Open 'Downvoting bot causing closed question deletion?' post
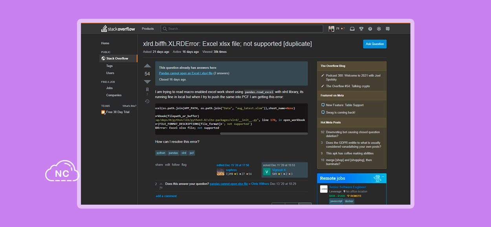491x227 pixels. 353,134
